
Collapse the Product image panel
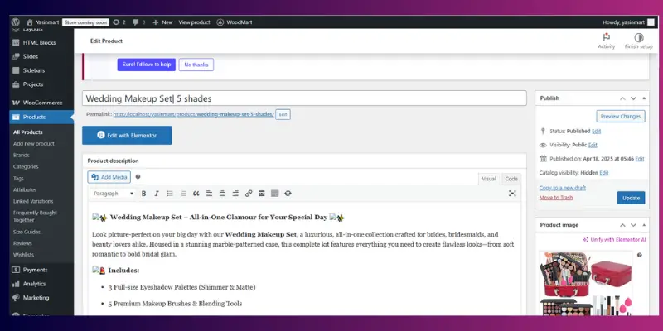click(x=644, y=225)
